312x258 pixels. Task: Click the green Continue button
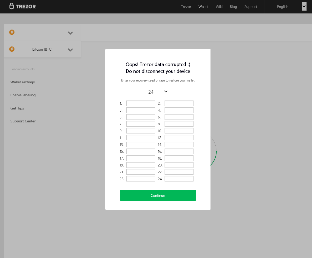pos(158,195)
